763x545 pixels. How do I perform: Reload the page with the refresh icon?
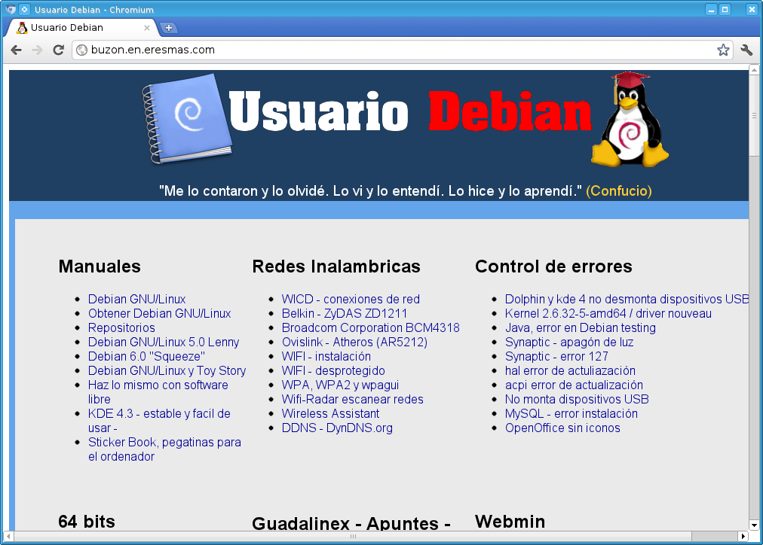pyautogui.click(x=58, y=50)
